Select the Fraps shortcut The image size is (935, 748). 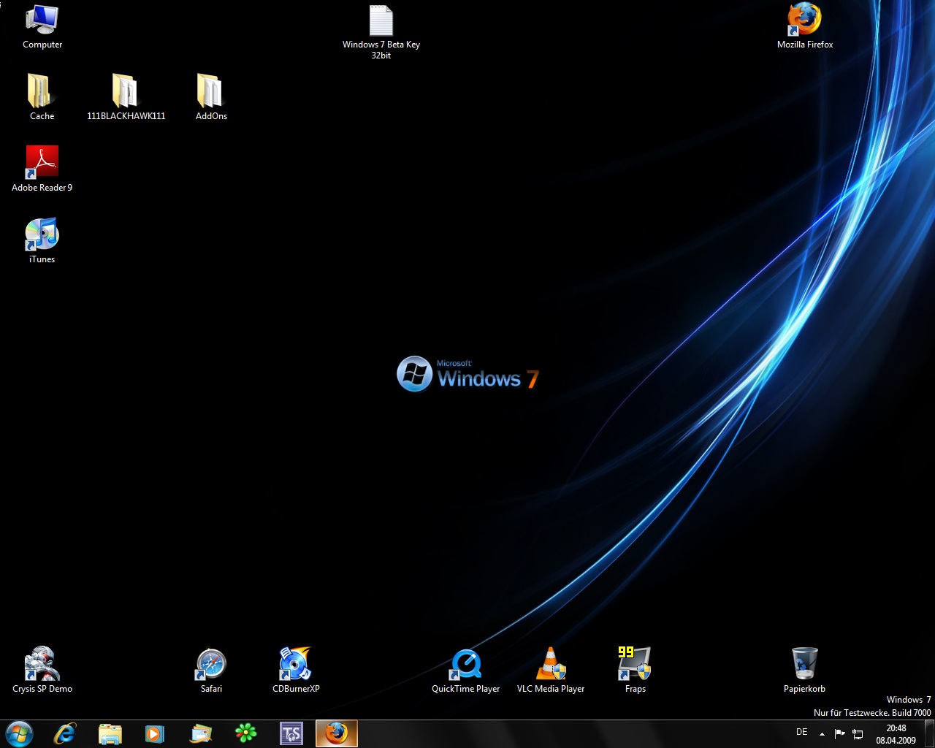click(x=635, y=670)
